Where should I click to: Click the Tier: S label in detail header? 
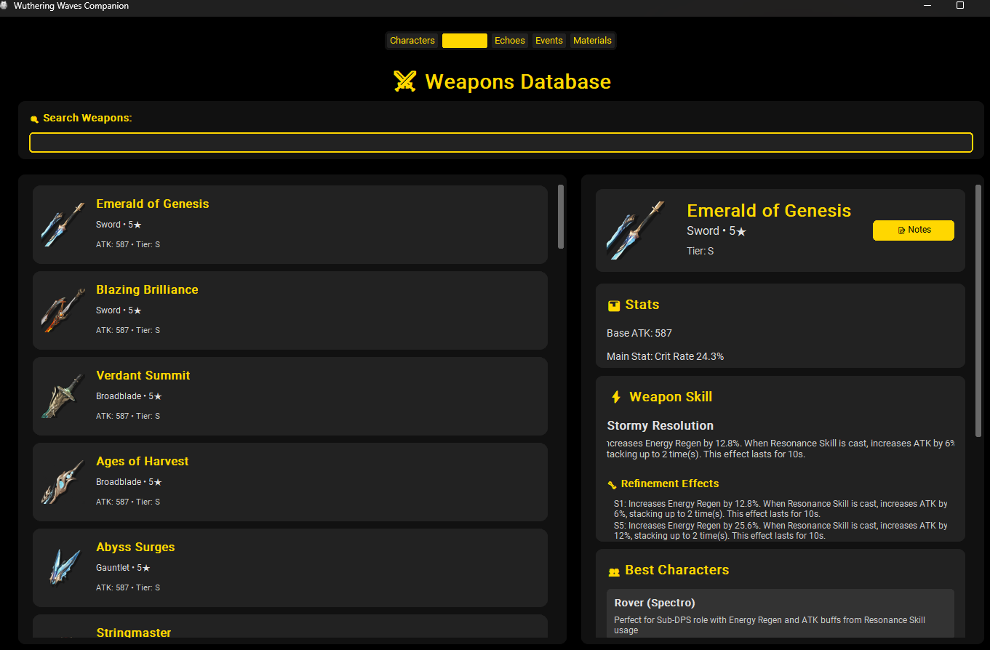point(700,251)
